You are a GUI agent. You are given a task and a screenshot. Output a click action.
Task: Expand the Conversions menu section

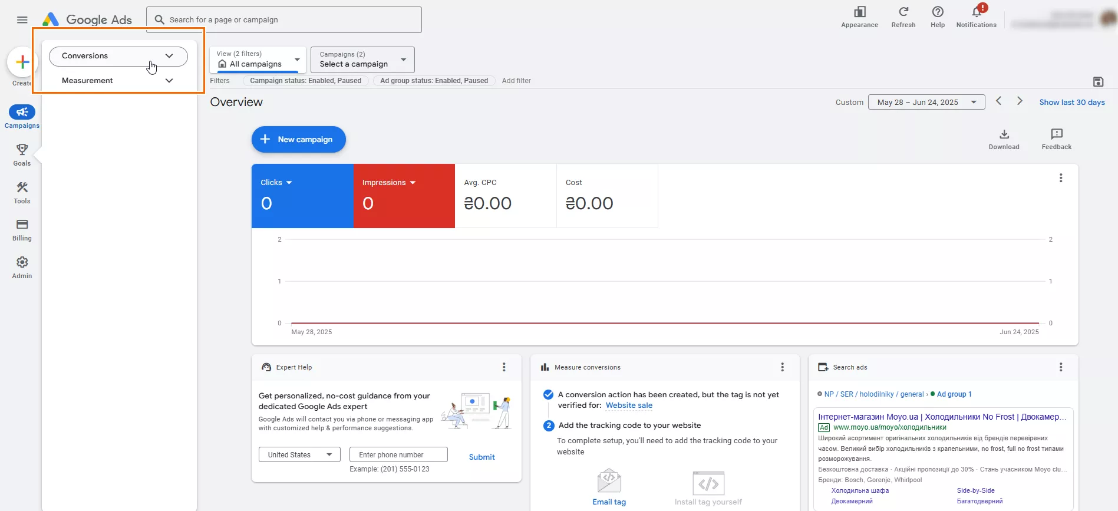(118, 56)
